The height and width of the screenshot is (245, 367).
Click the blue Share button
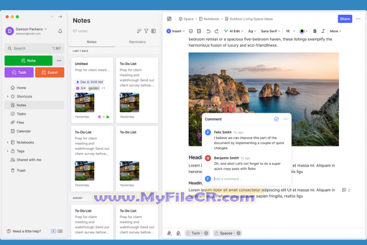(345, 19)
